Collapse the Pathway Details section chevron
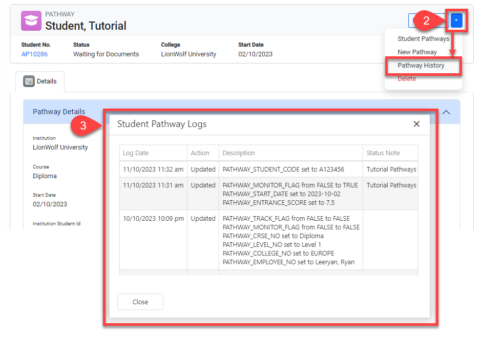Viewport: 483px width, 337px height. point(446,112)
